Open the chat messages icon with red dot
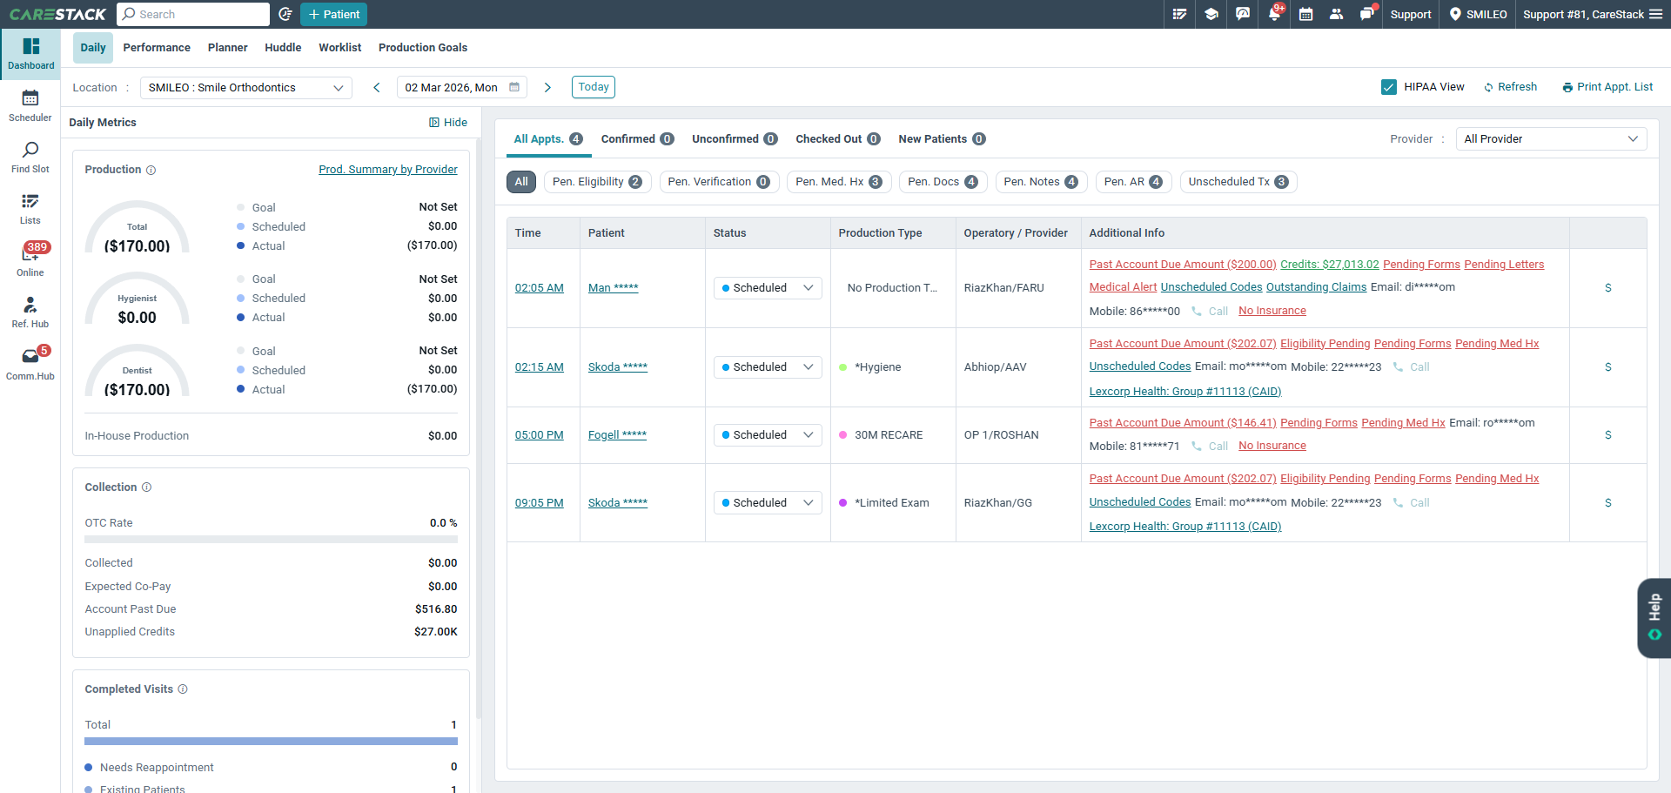 [x=1367, y=14]
